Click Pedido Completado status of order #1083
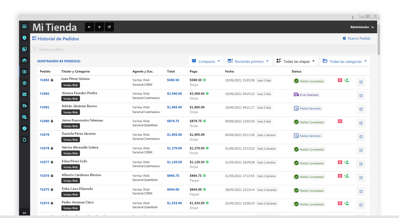Screen dimensions: 399x218 pyautogui.click(x=309, y=81)
